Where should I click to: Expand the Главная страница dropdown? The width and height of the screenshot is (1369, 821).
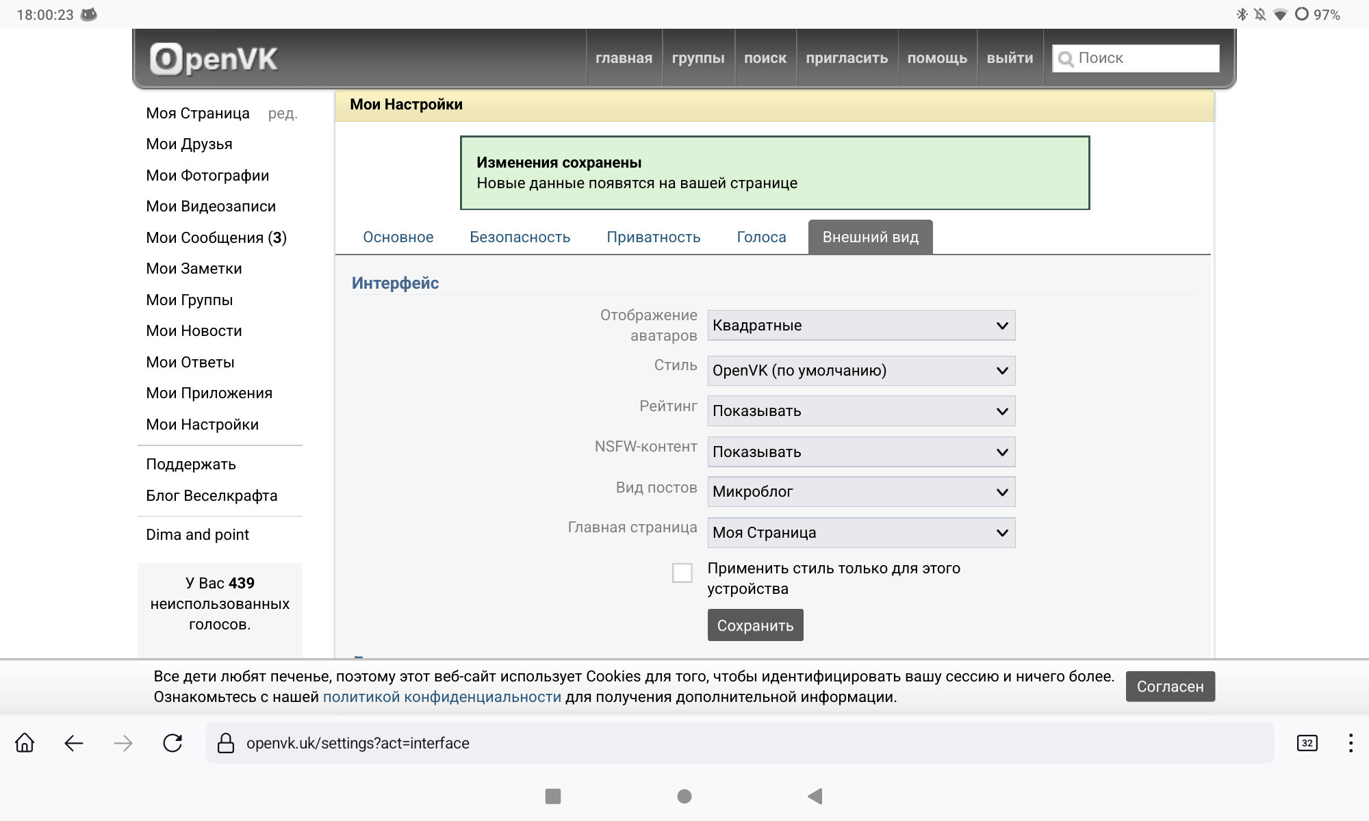click(860, 533)
